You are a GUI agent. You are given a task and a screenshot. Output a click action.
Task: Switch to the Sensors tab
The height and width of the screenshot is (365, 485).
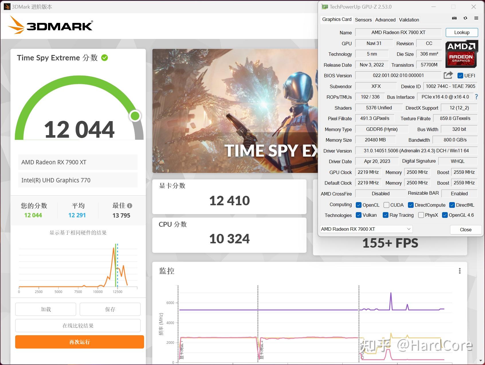pos(363,19)
